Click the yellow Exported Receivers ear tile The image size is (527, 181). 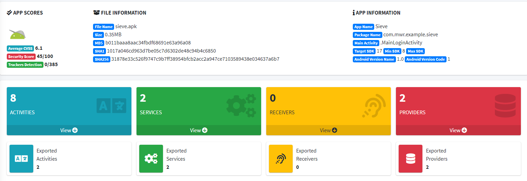[281, 159]
